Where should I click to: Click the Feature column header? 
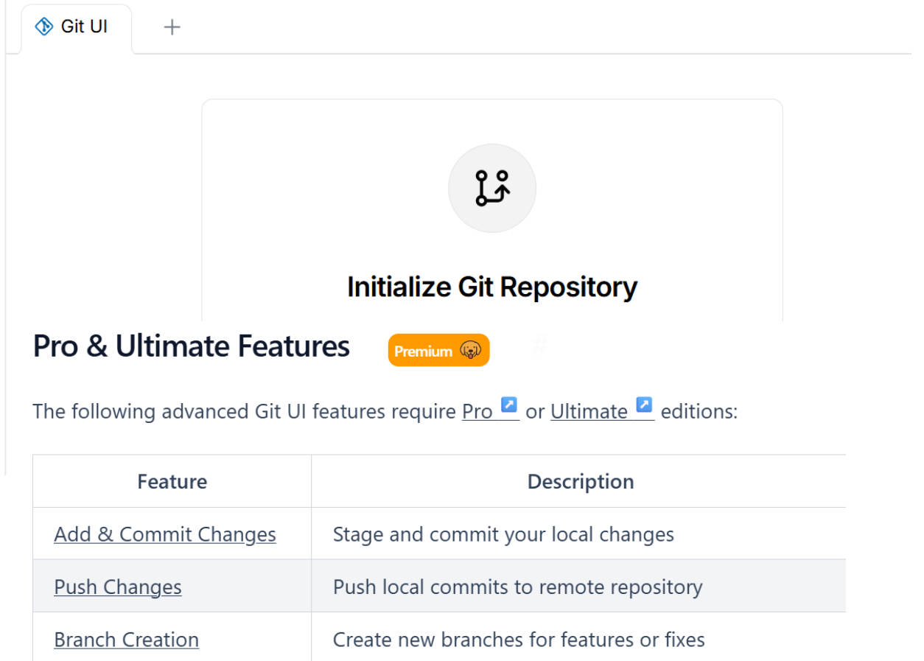tap(172, 481)
